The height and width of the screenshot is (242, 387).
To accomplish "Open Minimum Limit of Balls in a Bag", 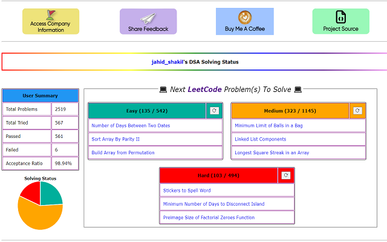I will pos(268,125).
